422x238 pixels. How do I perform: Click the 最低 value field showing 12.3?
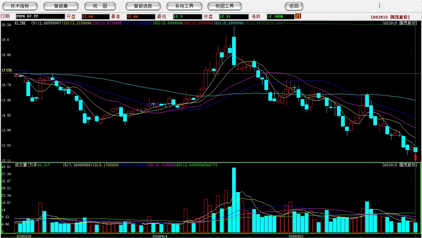coord(188,16)
